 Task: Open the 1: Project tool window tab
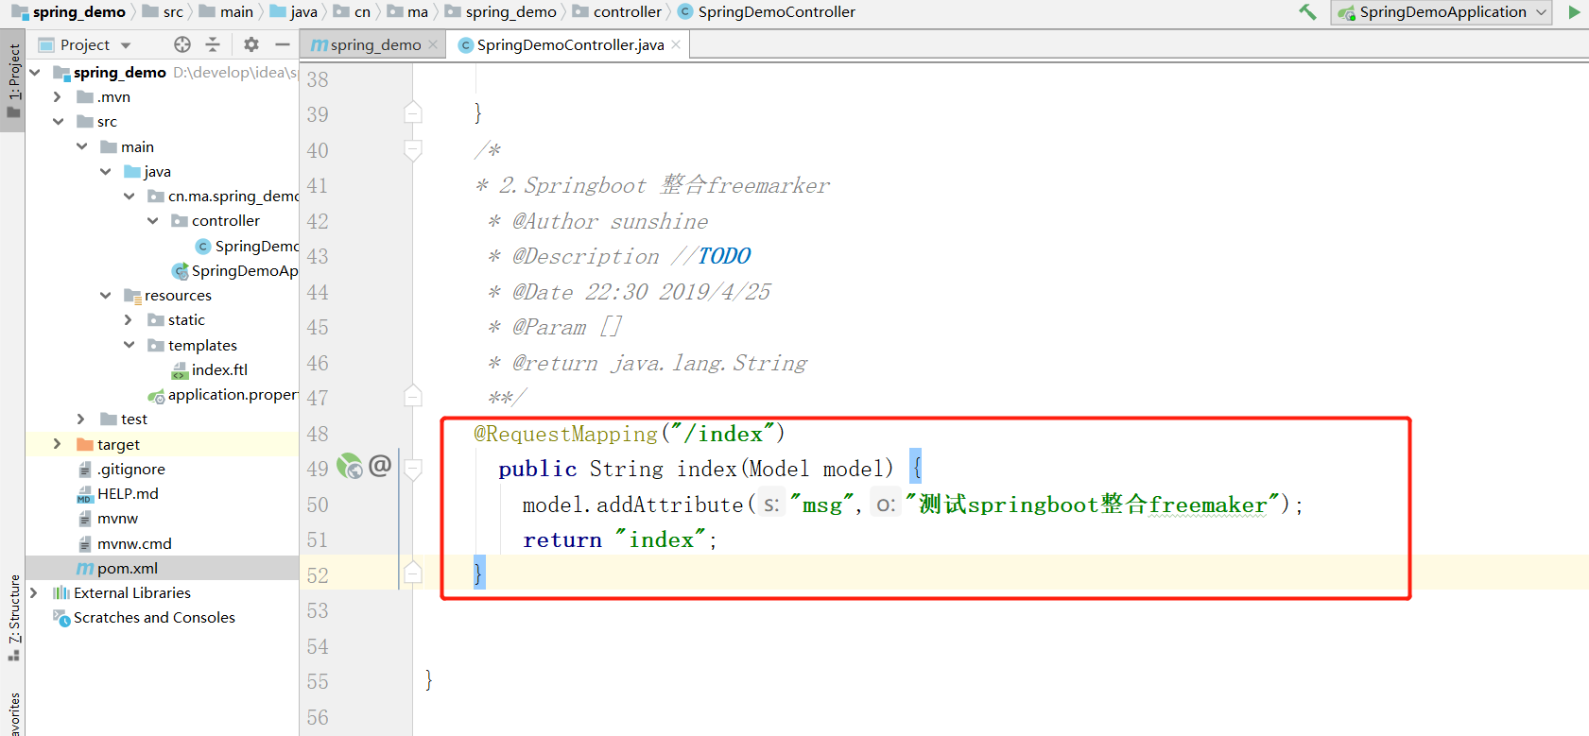click(x=13, y=81)
